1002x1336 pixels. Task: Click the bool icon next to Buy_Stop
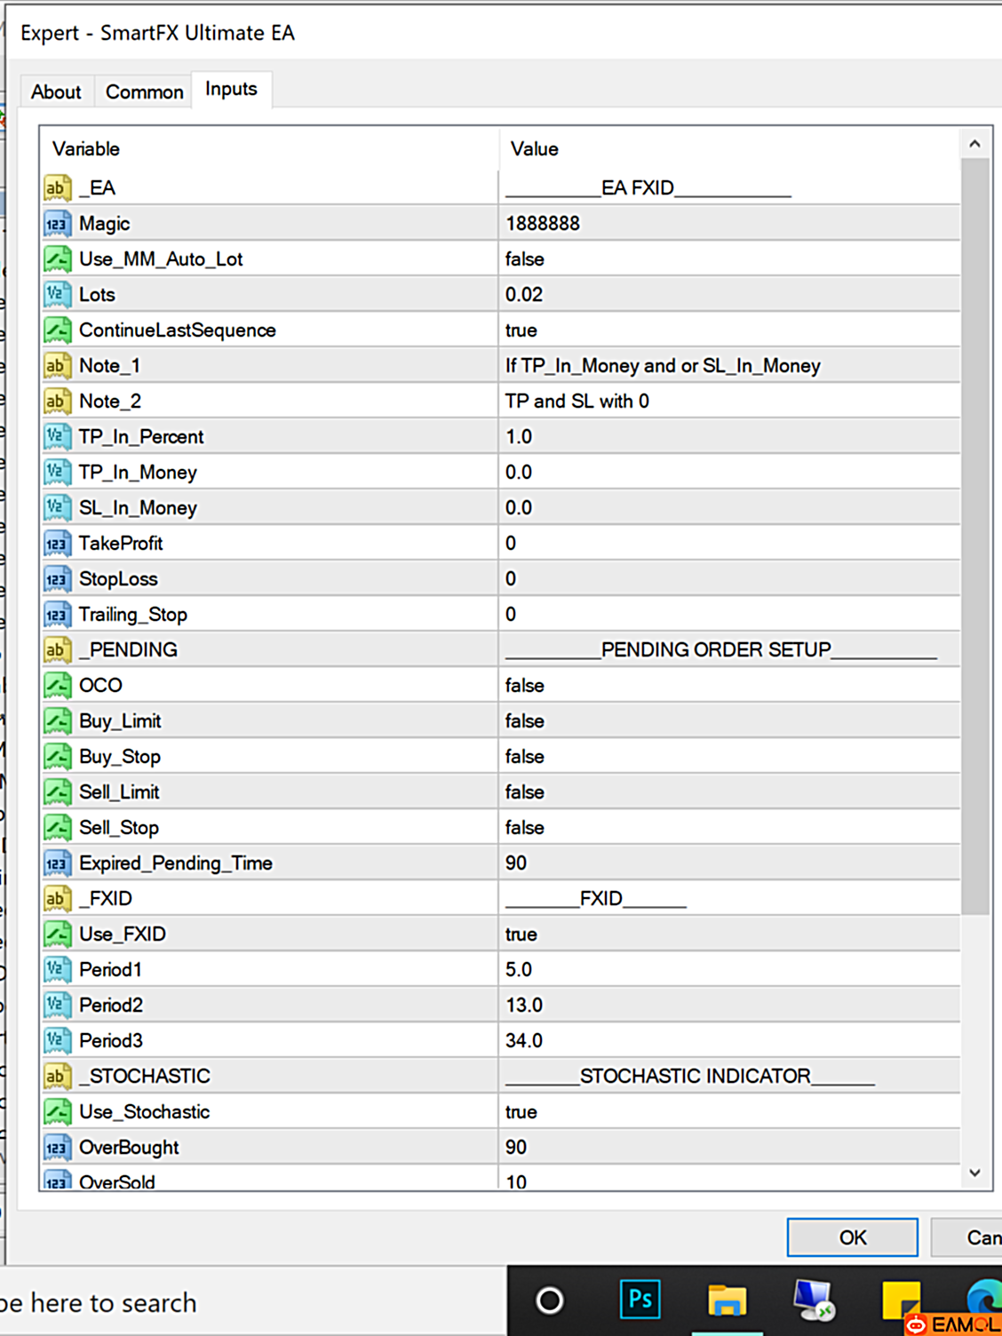(x=57, y=756)
